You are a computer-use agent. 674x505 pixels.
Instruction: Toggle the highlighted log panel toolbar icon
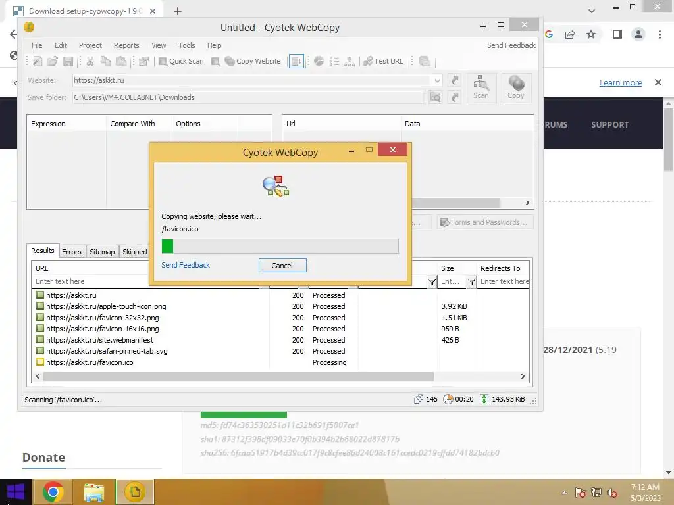click(x=296, y=61)
